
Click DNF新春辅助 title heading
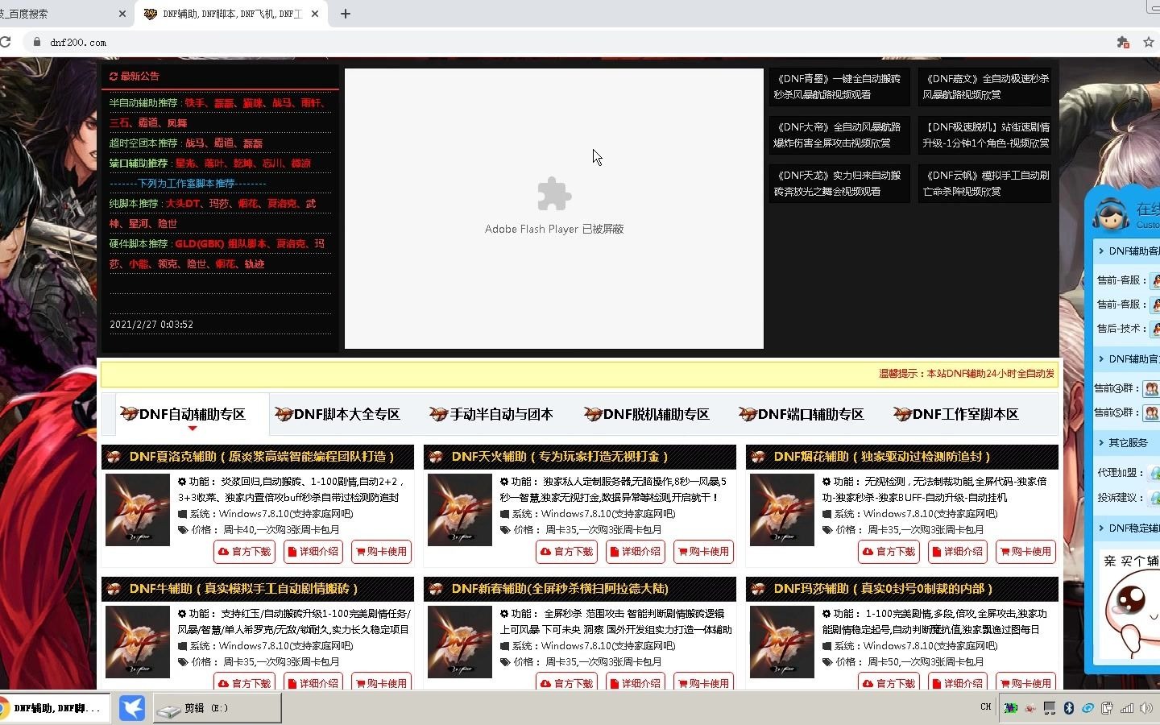point(560,589)
